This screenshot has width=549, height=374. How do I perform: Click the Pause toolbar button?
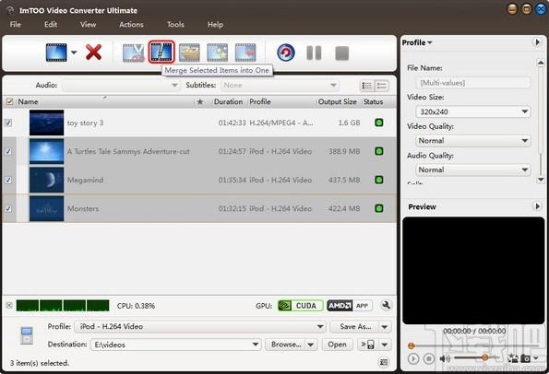[x=314, y=53]
